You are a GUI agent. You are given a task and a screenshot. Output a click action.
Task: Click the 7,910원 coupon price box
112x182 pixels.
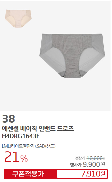click(x=82, y=174)
